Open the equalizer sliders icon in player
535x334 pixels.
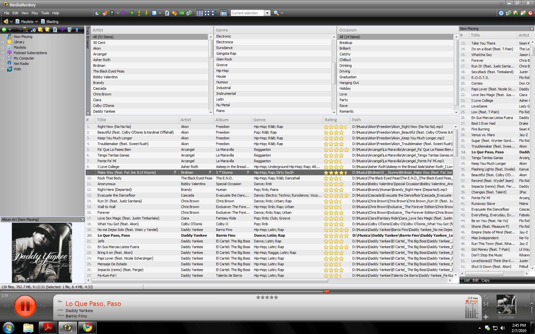[x=486, y=310]
